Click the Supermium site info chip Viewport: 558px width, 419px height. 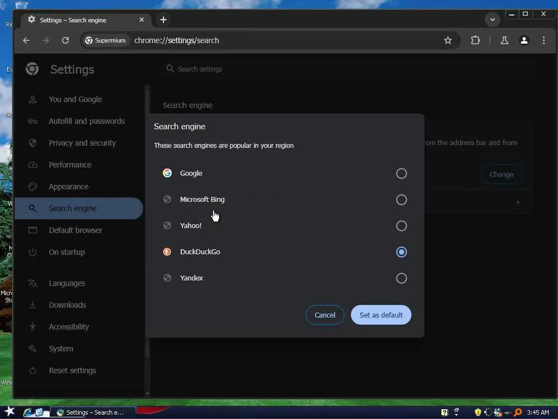click(105, 40)
